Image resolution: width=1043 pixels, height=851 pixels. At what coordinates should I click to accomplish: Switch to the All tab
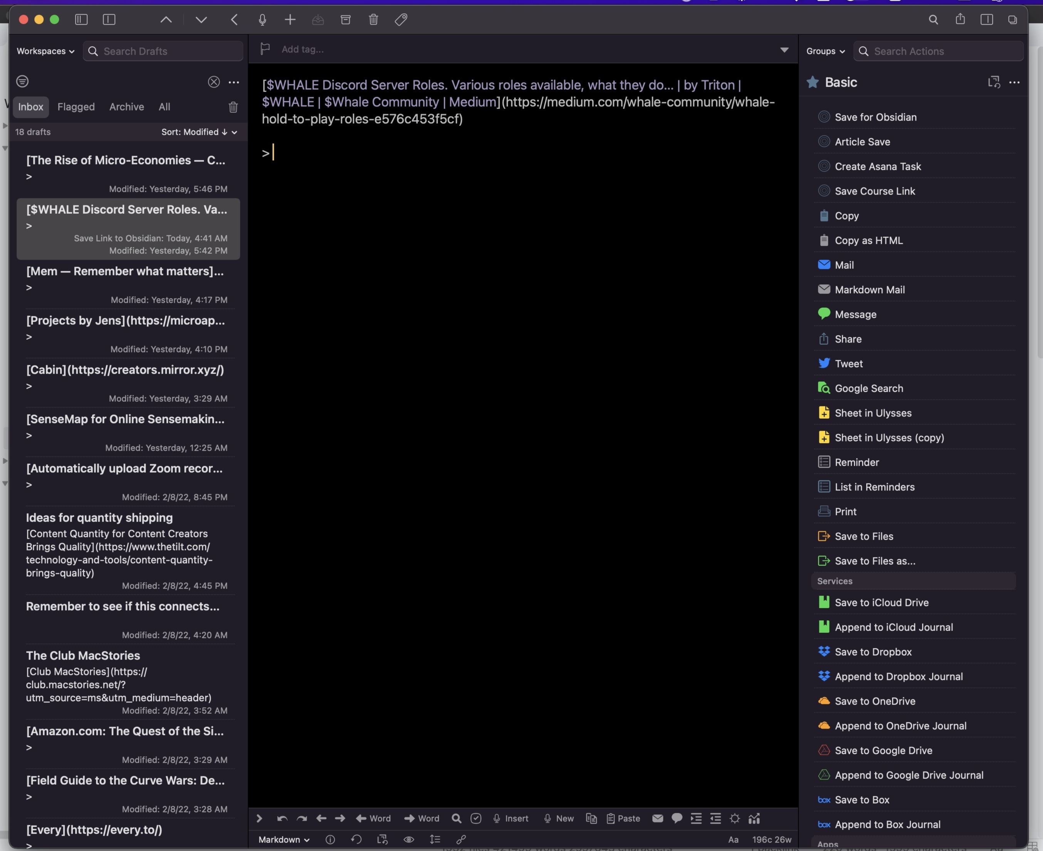[x=164, y=107]
